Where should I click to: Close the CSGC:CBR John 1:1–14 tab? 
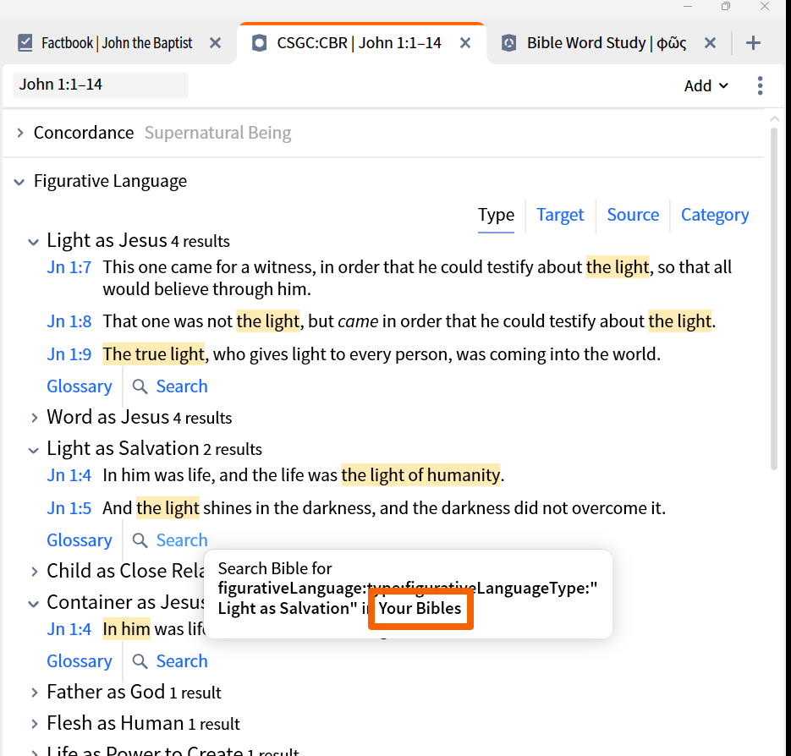465,43
